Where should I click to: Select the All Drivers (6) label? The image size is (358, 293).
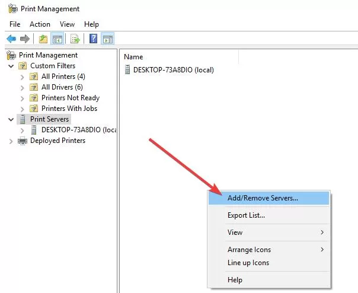tap(62, 87)
